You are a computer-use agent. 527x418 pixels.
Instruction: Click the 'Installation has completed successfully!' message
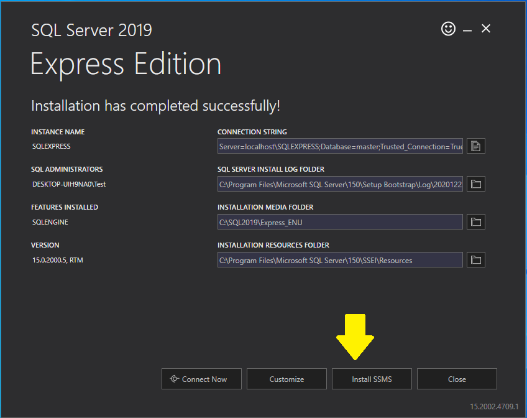coord(155,106)
